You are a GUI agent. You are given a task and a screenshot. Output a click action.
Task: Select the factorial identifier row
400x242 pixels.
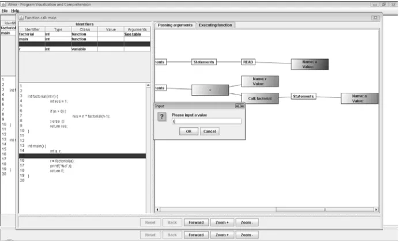pos(85,34)
